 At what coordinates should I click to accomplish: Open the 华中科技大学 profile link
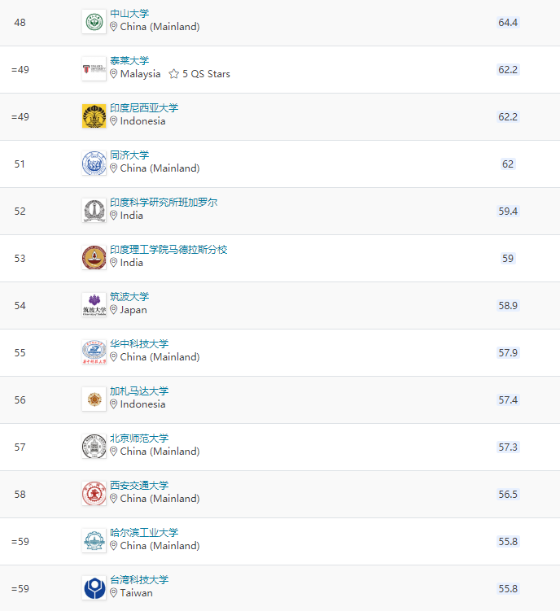139,344
